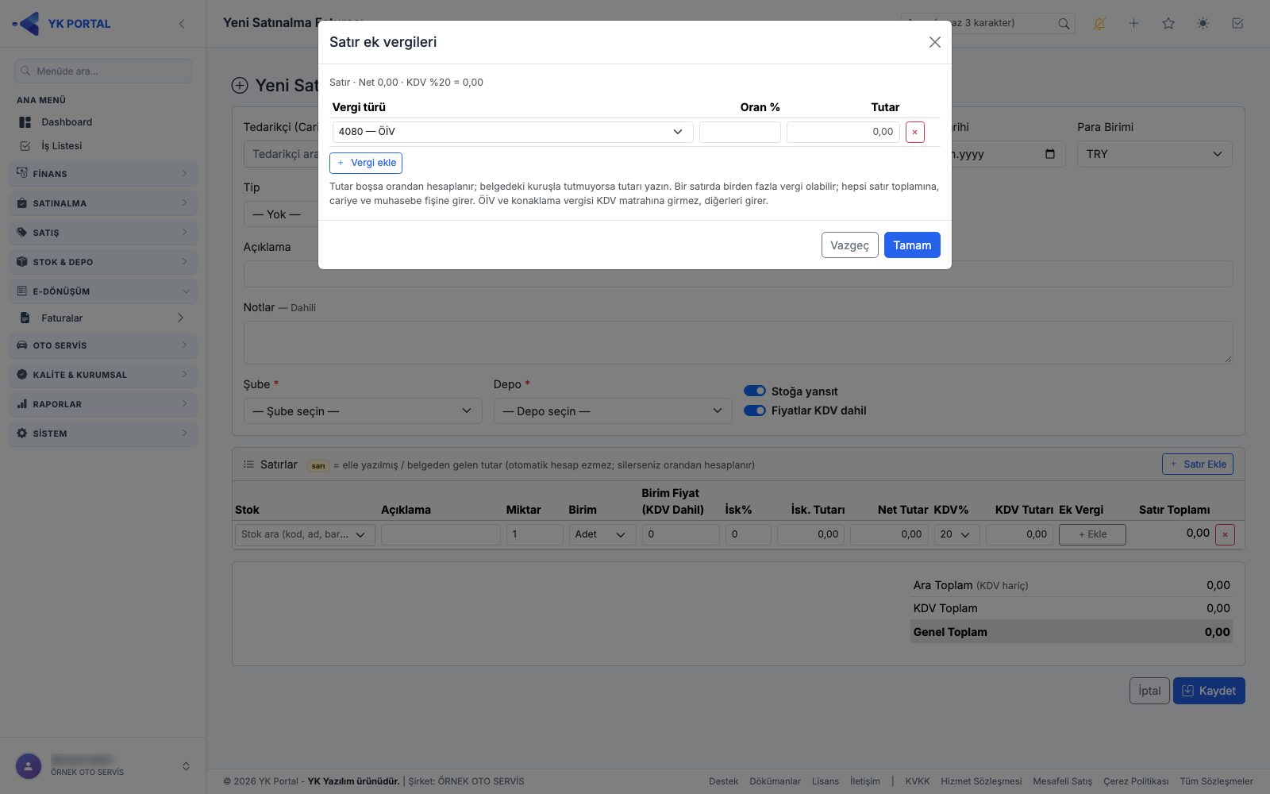
Task: Expand the Stok & Depo section
Action: 103,262
